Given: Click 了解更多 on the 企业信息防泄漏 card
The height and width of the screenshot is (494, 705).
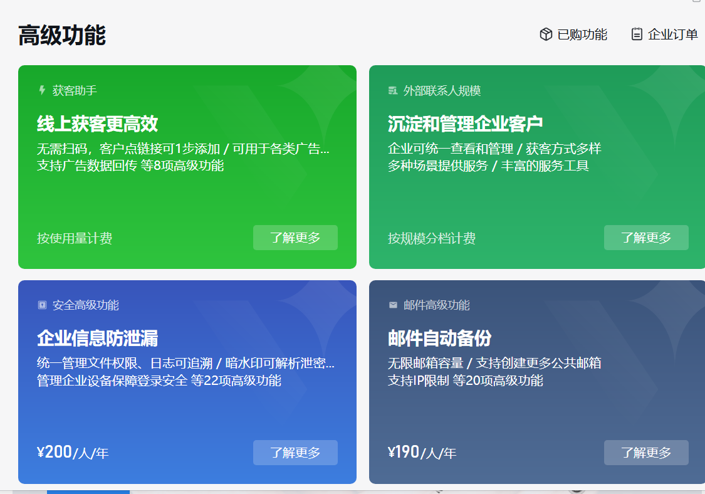Looking at the screenshot, I should tap(295, 452).
